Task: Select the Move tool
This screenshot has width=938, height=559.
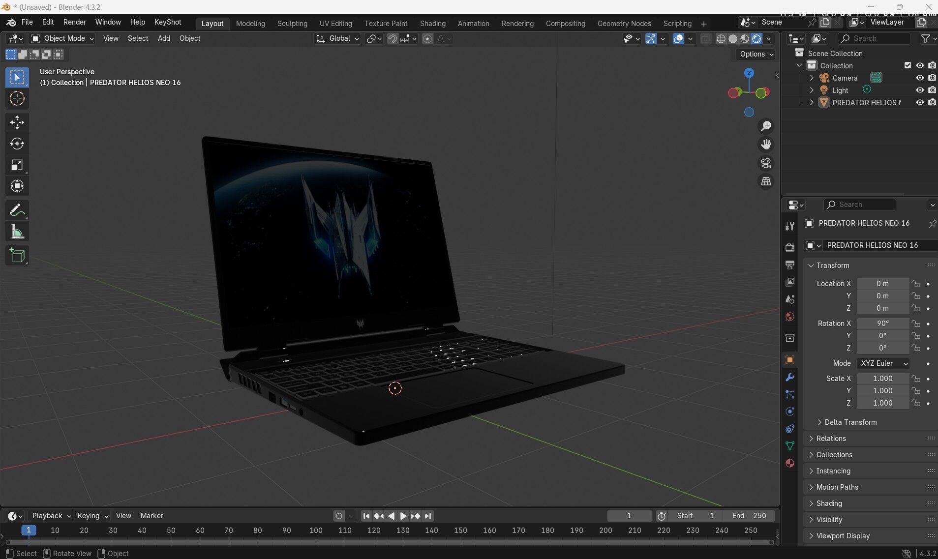Action: coord(17,122)
